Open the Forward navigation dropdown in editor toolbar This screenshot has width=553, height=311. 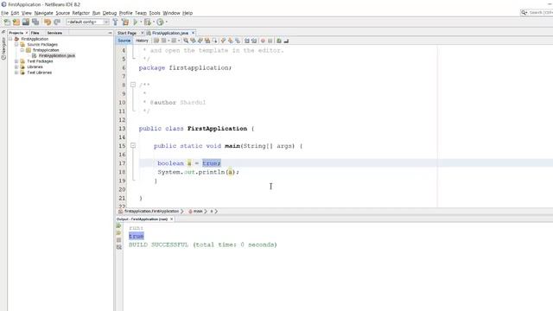179,41
